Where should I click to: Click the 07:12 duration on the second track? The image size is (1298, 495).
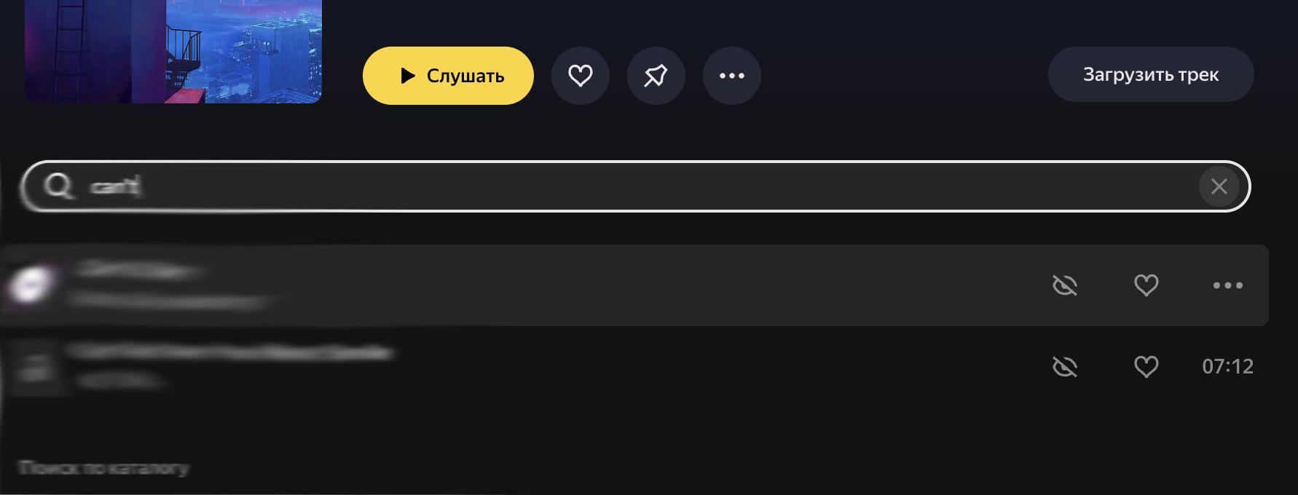click(x=1227, y=366)
